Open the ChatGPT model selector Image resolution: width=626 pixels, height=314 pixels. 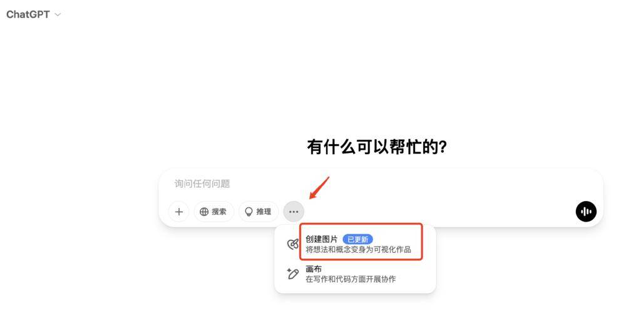coord(34,14)
